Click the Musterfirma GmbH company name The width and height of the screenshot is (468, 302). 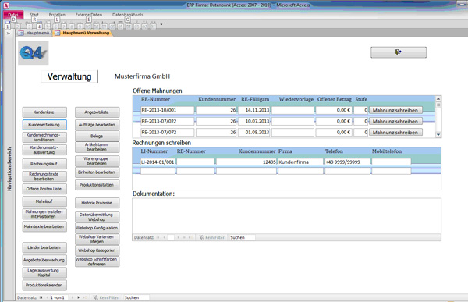pyautogui.click(x=143, y=76)
